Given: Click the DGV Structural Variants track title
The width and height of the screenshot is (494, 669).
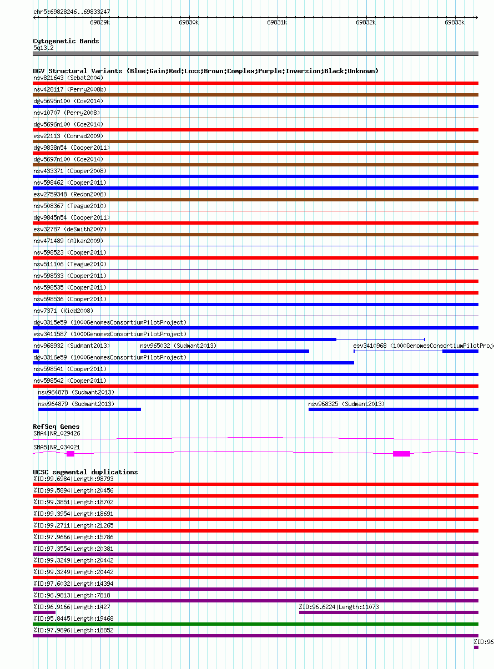Looking at the screenshot, I should point(206,71).
